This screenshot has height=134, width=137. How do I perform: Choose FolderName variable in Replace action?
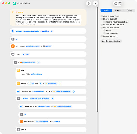[51, 83]
